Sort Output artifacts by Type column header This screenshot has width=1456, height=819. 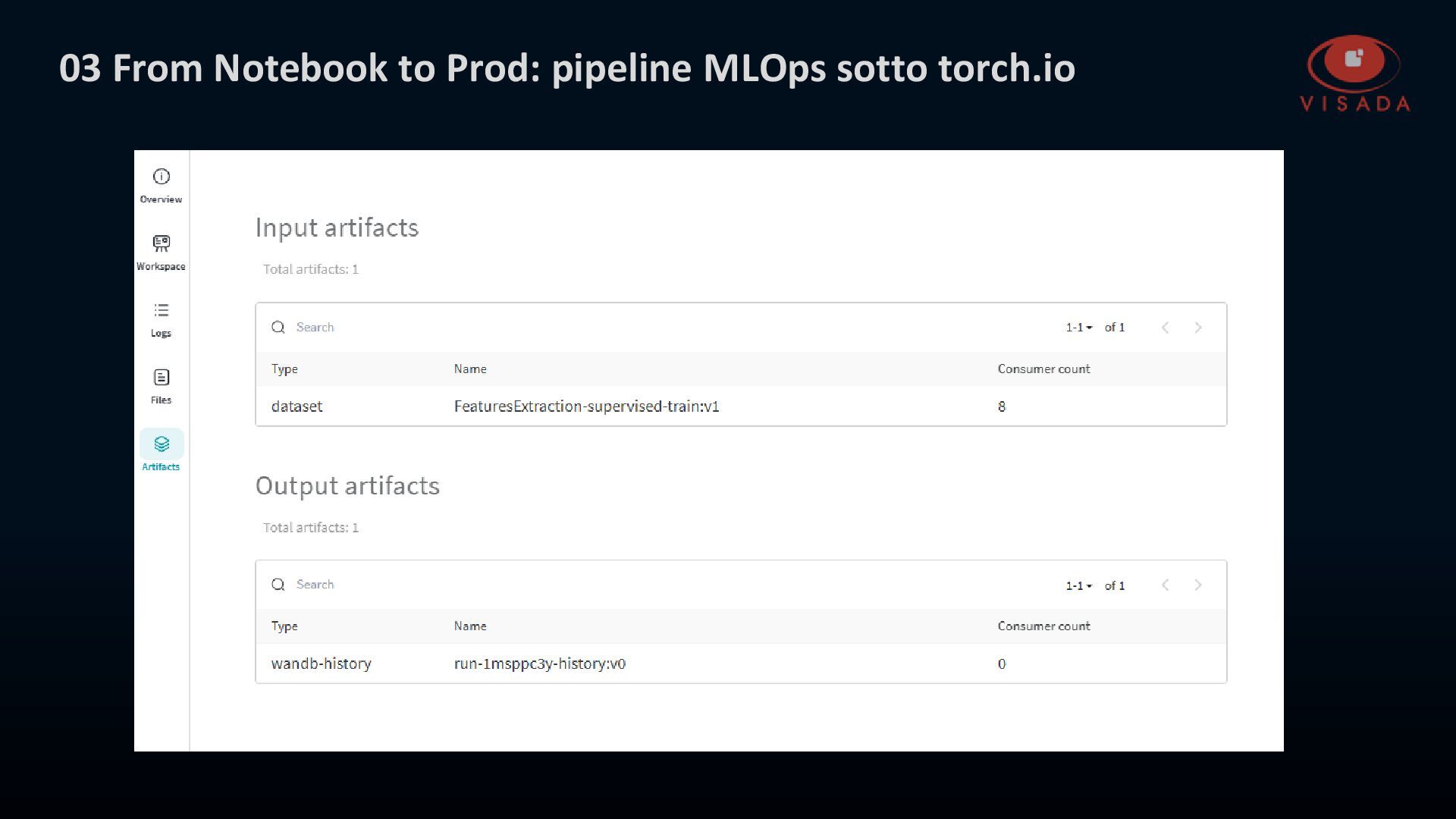[x=284, y=626]
